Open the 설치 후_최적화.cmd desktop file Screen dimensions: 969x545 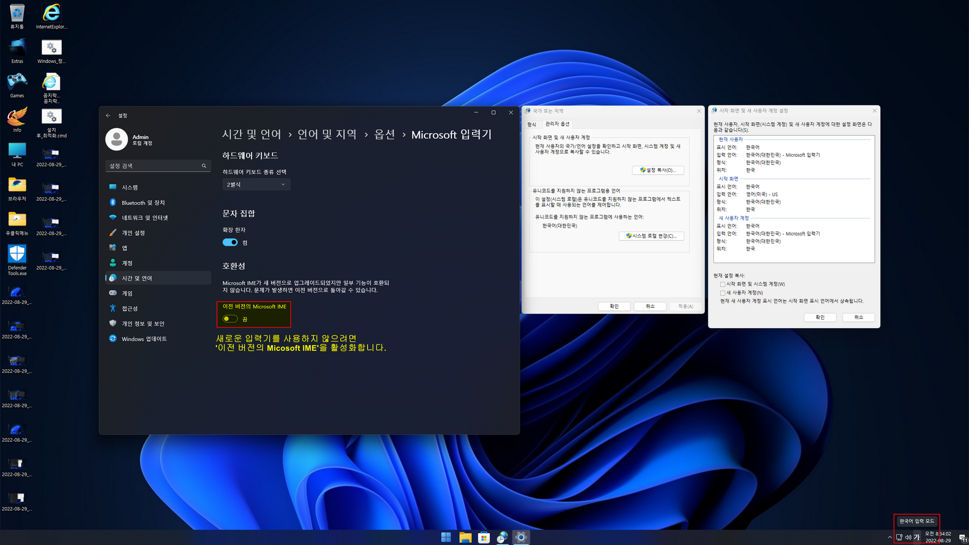(51, 123)
